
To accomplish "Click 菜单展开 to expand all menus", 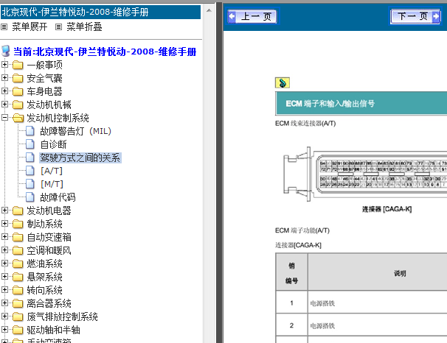I will tap(30, 27).
